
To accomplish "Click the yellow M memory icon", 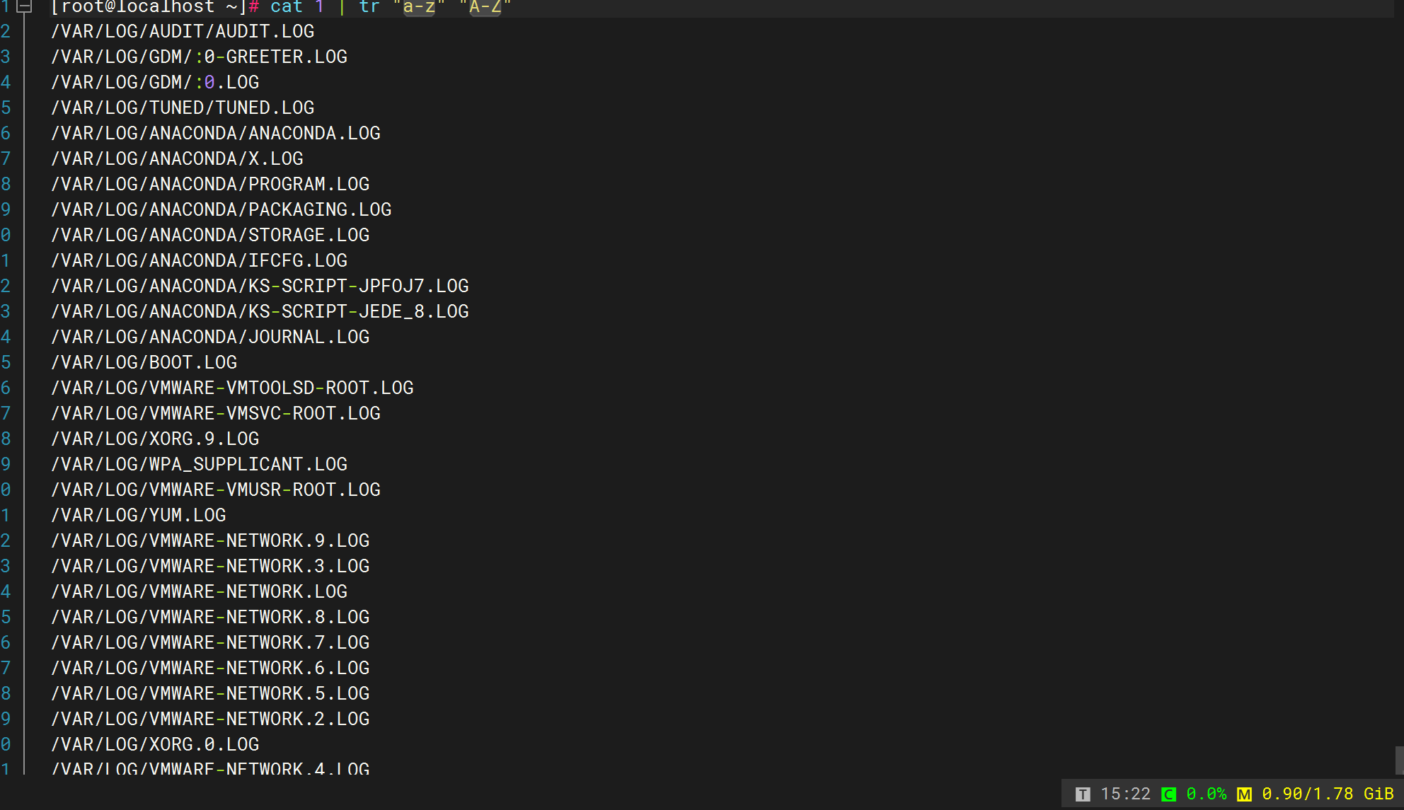I will [x=1244, y=794].
